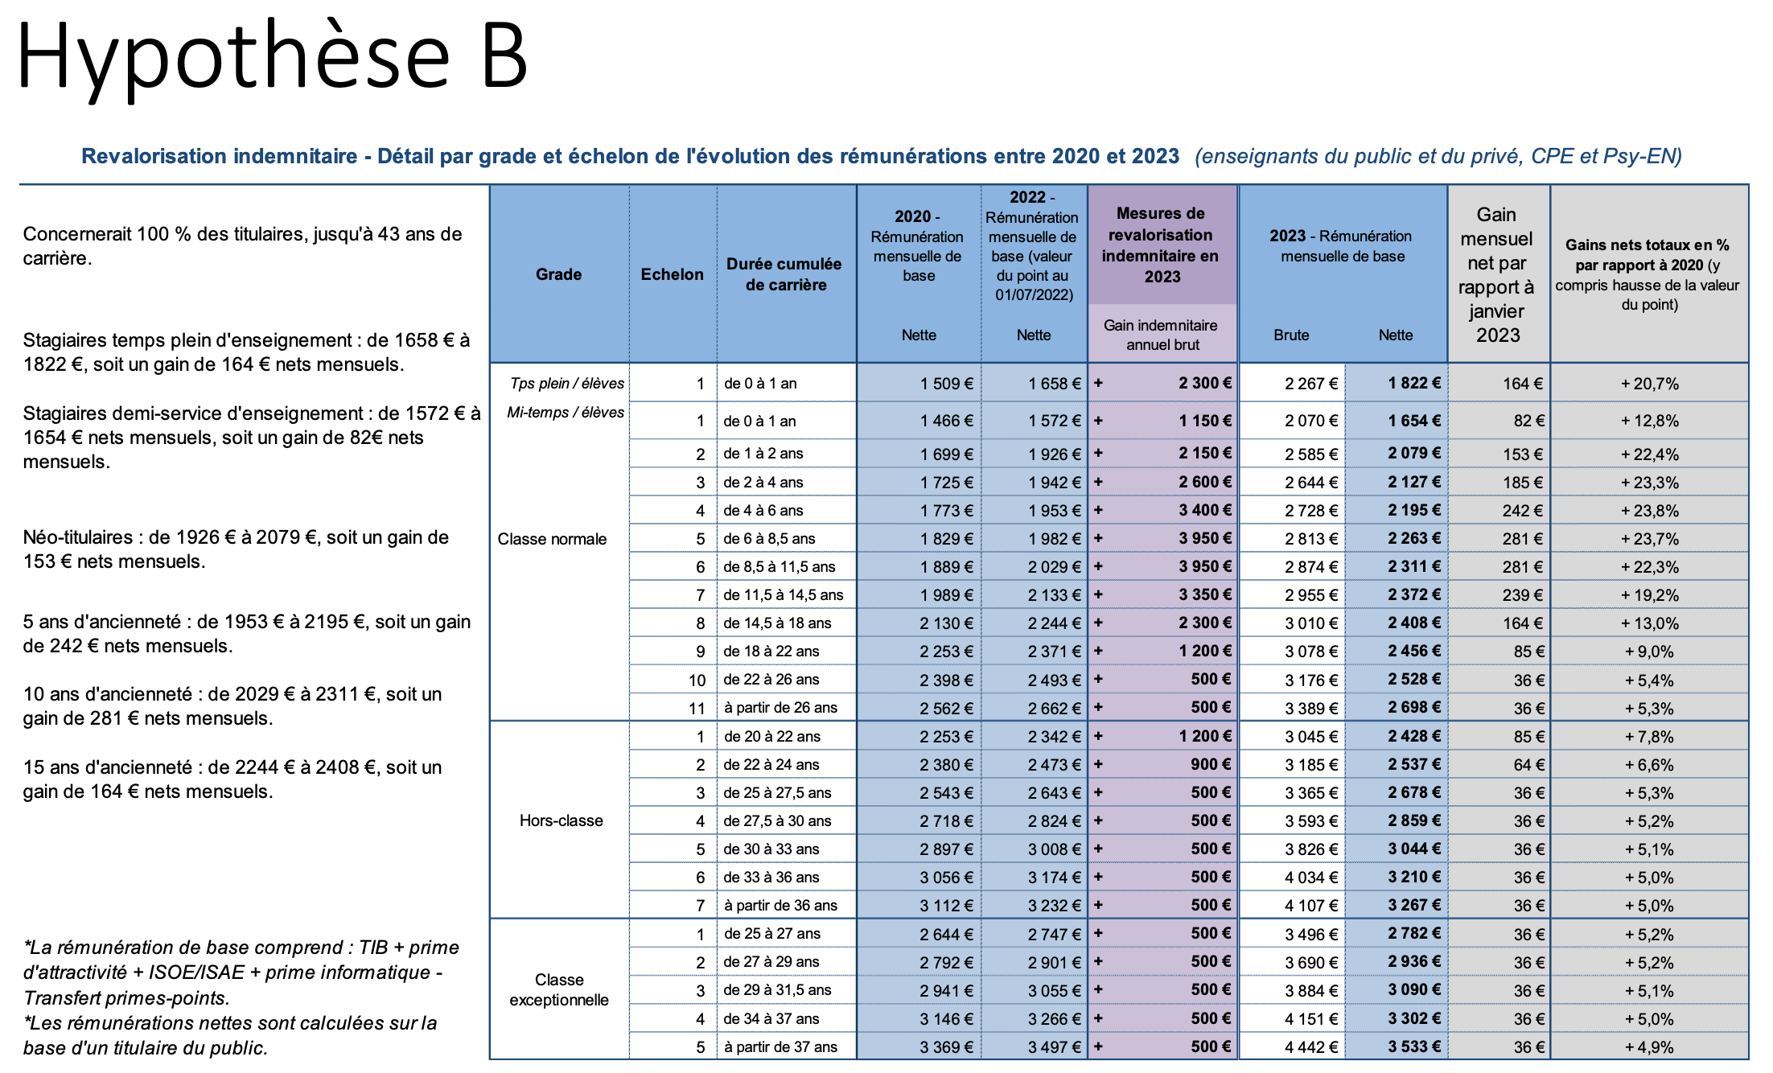Click the 'Tps plein / élèves' row label

click(x=567, y=384)
